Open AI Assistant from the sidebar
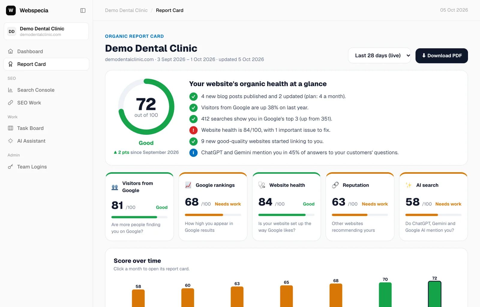 46,141
